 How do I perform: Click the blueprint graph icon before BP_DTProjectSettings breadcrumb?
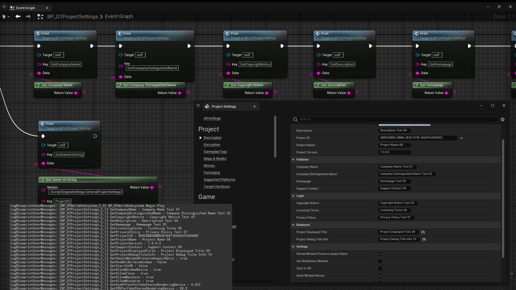pos(40,17)
